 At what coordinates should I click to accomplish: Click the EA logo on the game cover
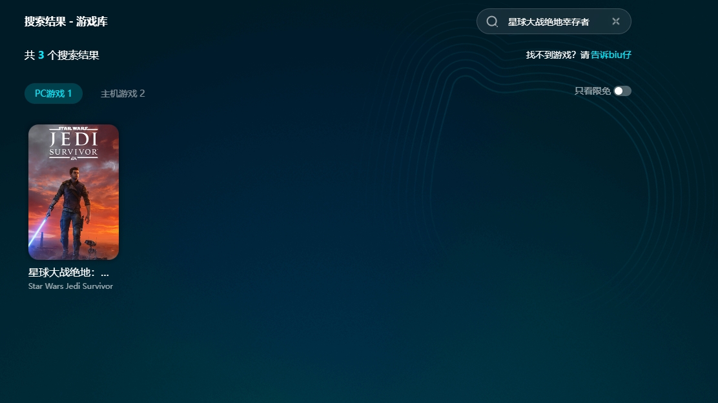(x=74, y=159)
